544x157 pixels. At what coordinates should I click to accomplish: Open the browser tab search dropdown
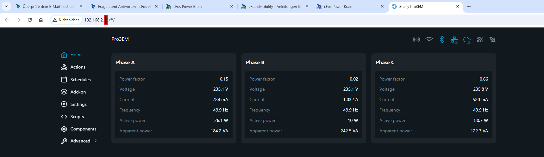[6, 6]
